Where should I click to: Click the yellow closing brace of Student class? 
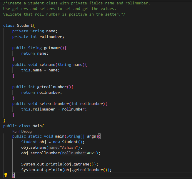(x=4, y=121)
